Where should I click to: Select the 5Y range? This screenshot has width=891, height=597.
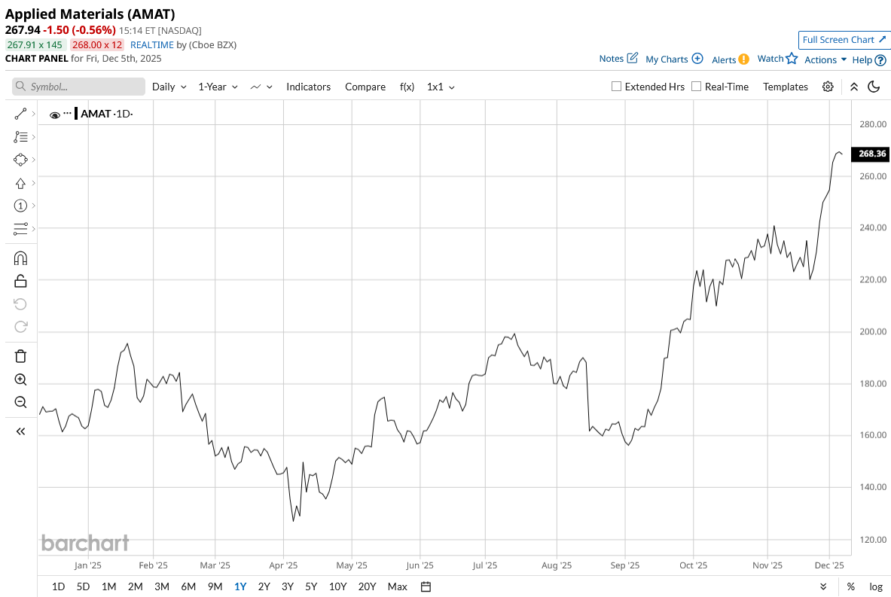coord(311,586)
